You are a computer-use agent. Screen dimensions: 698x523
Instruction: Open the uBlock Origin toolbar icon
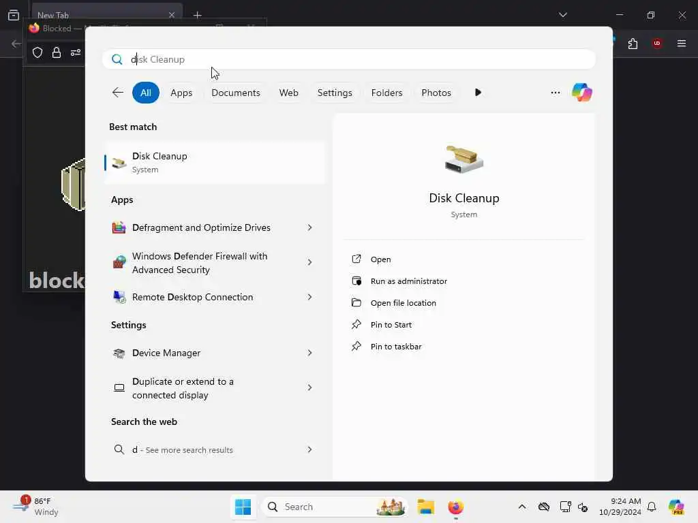pyautogui.click(x=657, y=43)
